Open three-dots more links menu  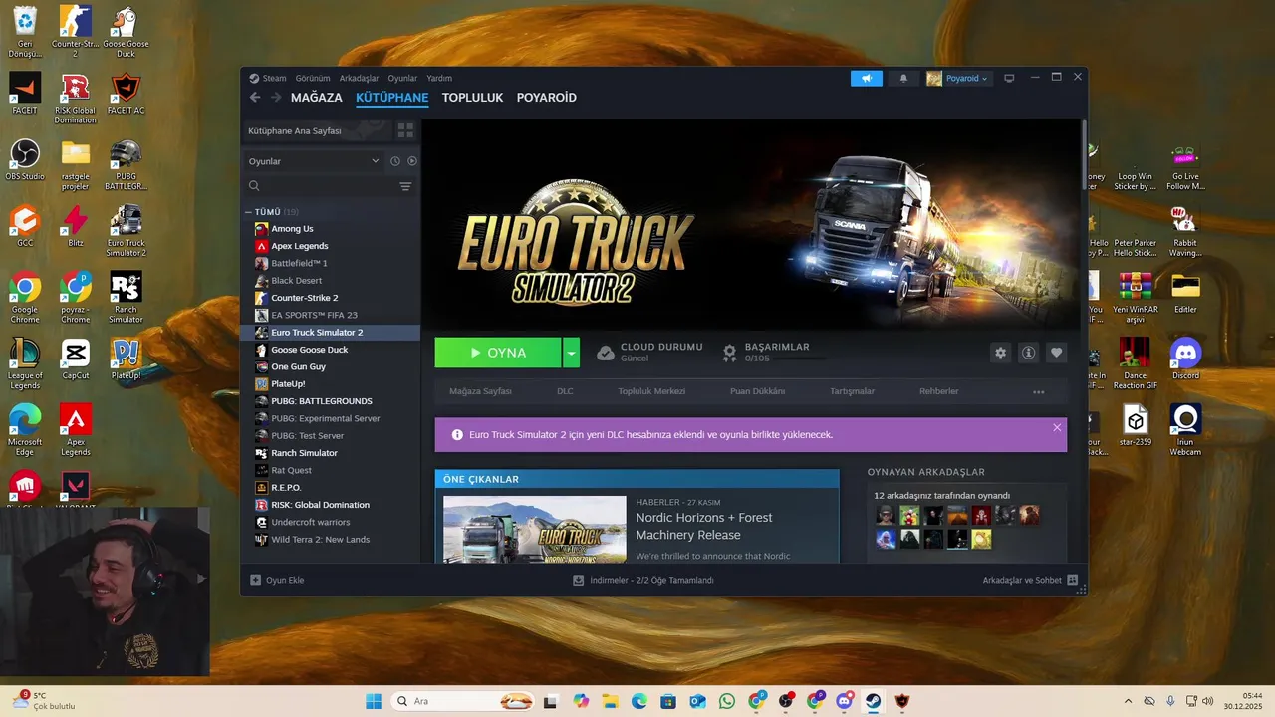click(1039, 392)
